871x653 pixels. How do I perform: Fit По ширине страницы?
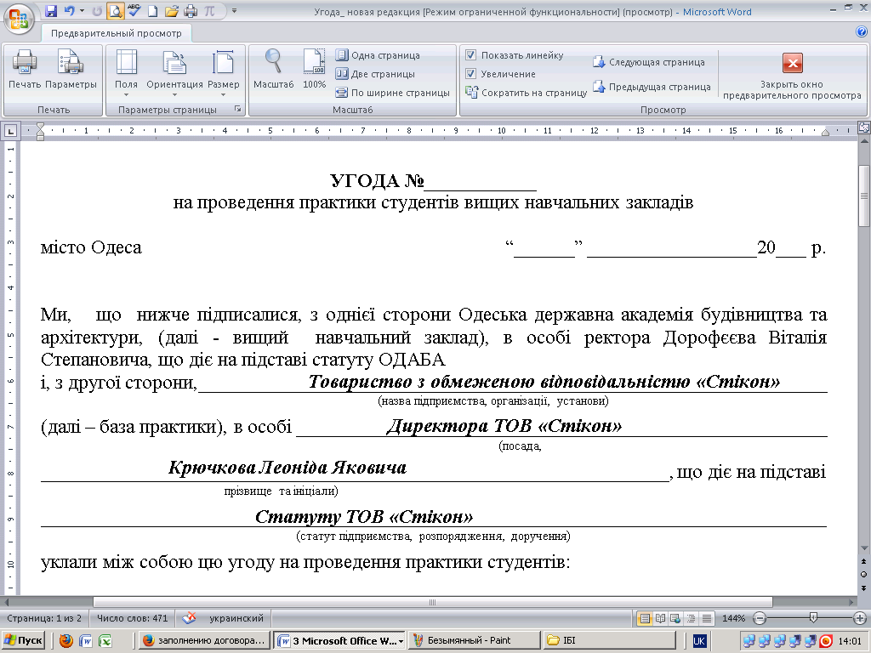point(393,93)
